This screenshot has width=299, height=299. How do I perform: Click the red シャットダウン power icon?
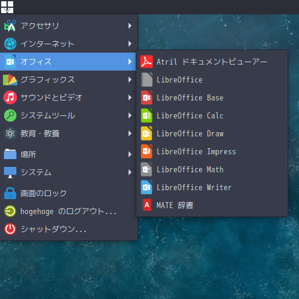(10, 229)
